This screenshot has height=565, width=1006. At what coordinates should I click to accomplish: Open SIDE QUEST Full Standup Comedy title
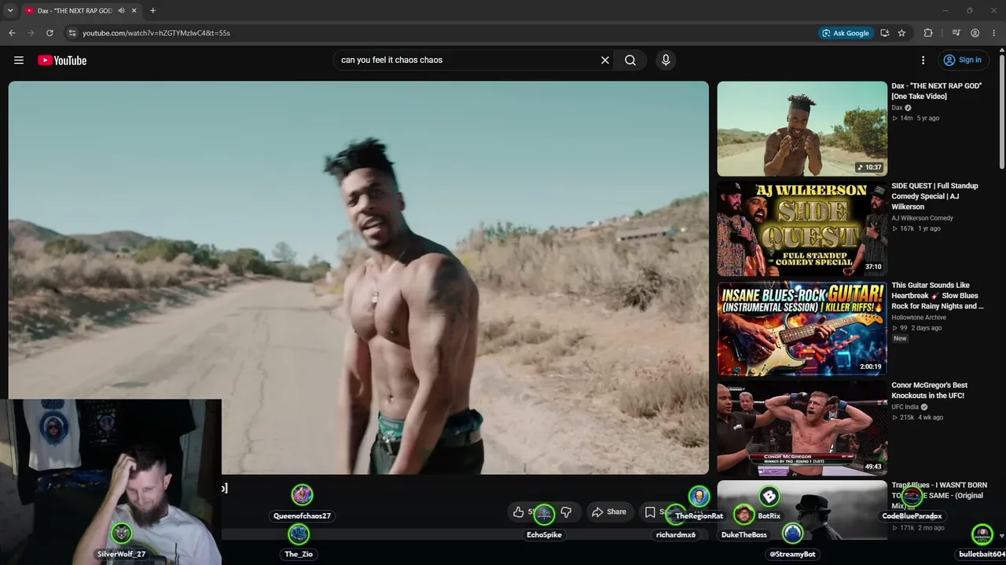click(x=934, y=196)
